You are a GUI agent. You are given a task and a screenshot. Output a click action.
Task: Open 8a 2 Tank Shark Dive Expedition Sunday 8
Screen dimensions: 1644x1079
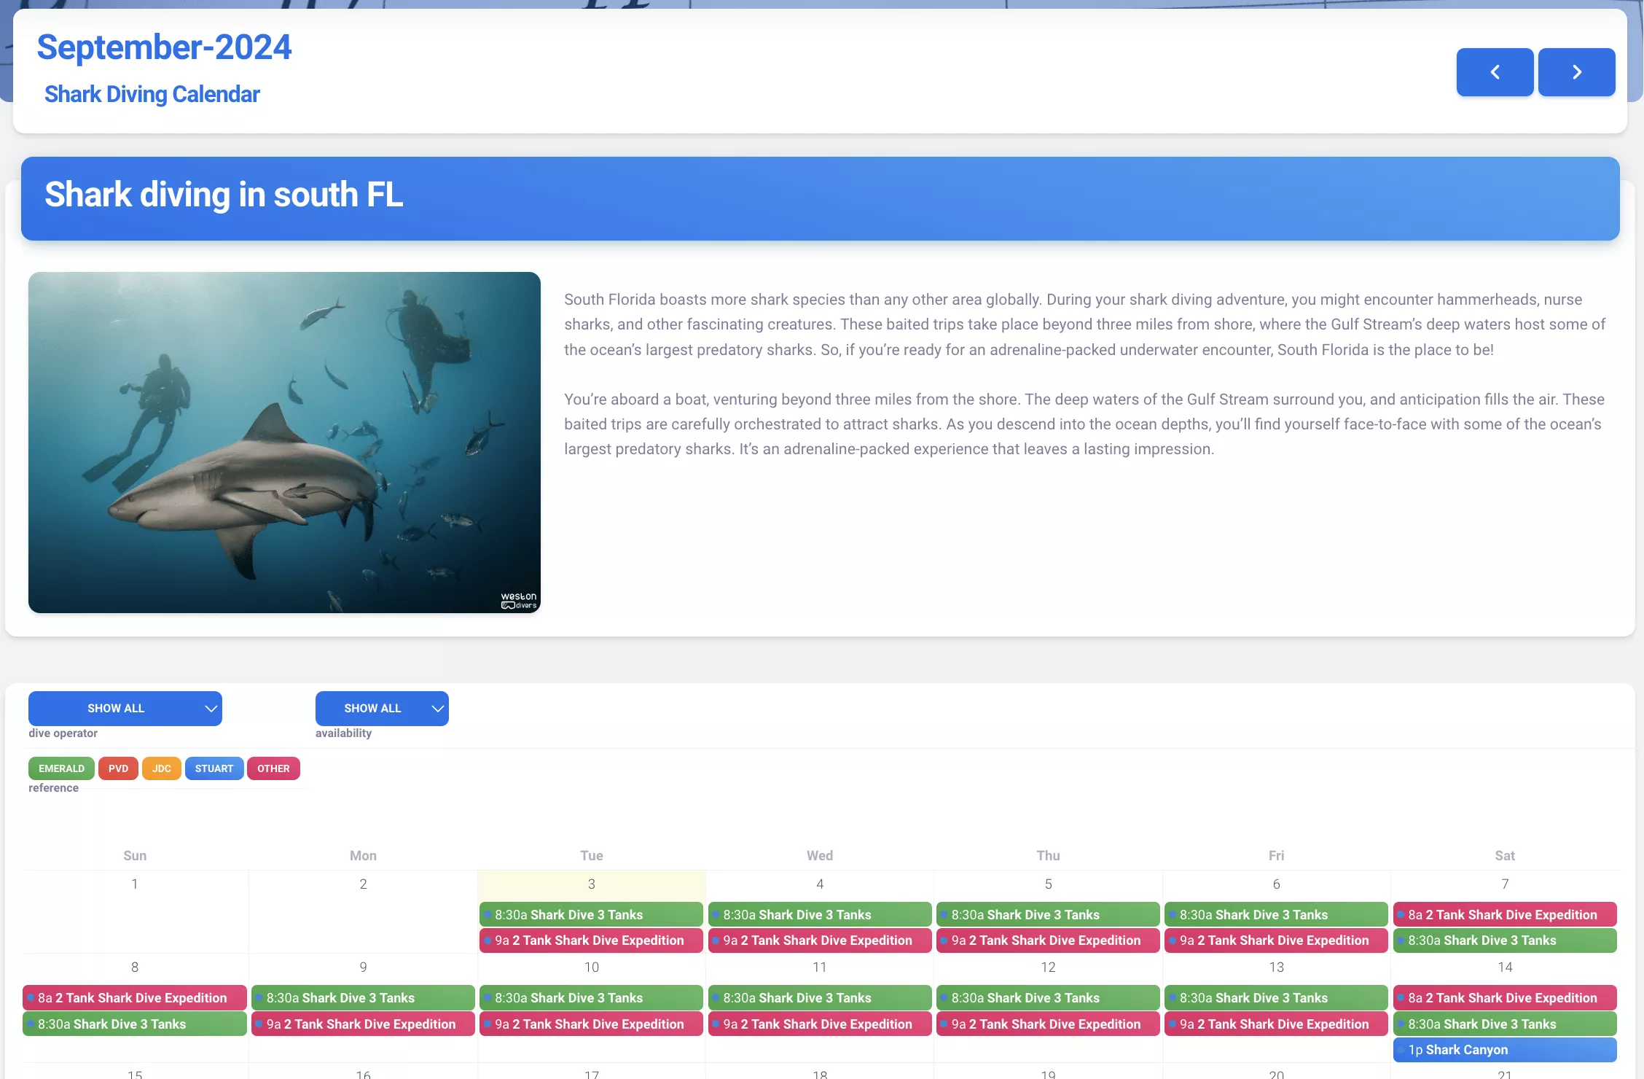tap(135, 997)
